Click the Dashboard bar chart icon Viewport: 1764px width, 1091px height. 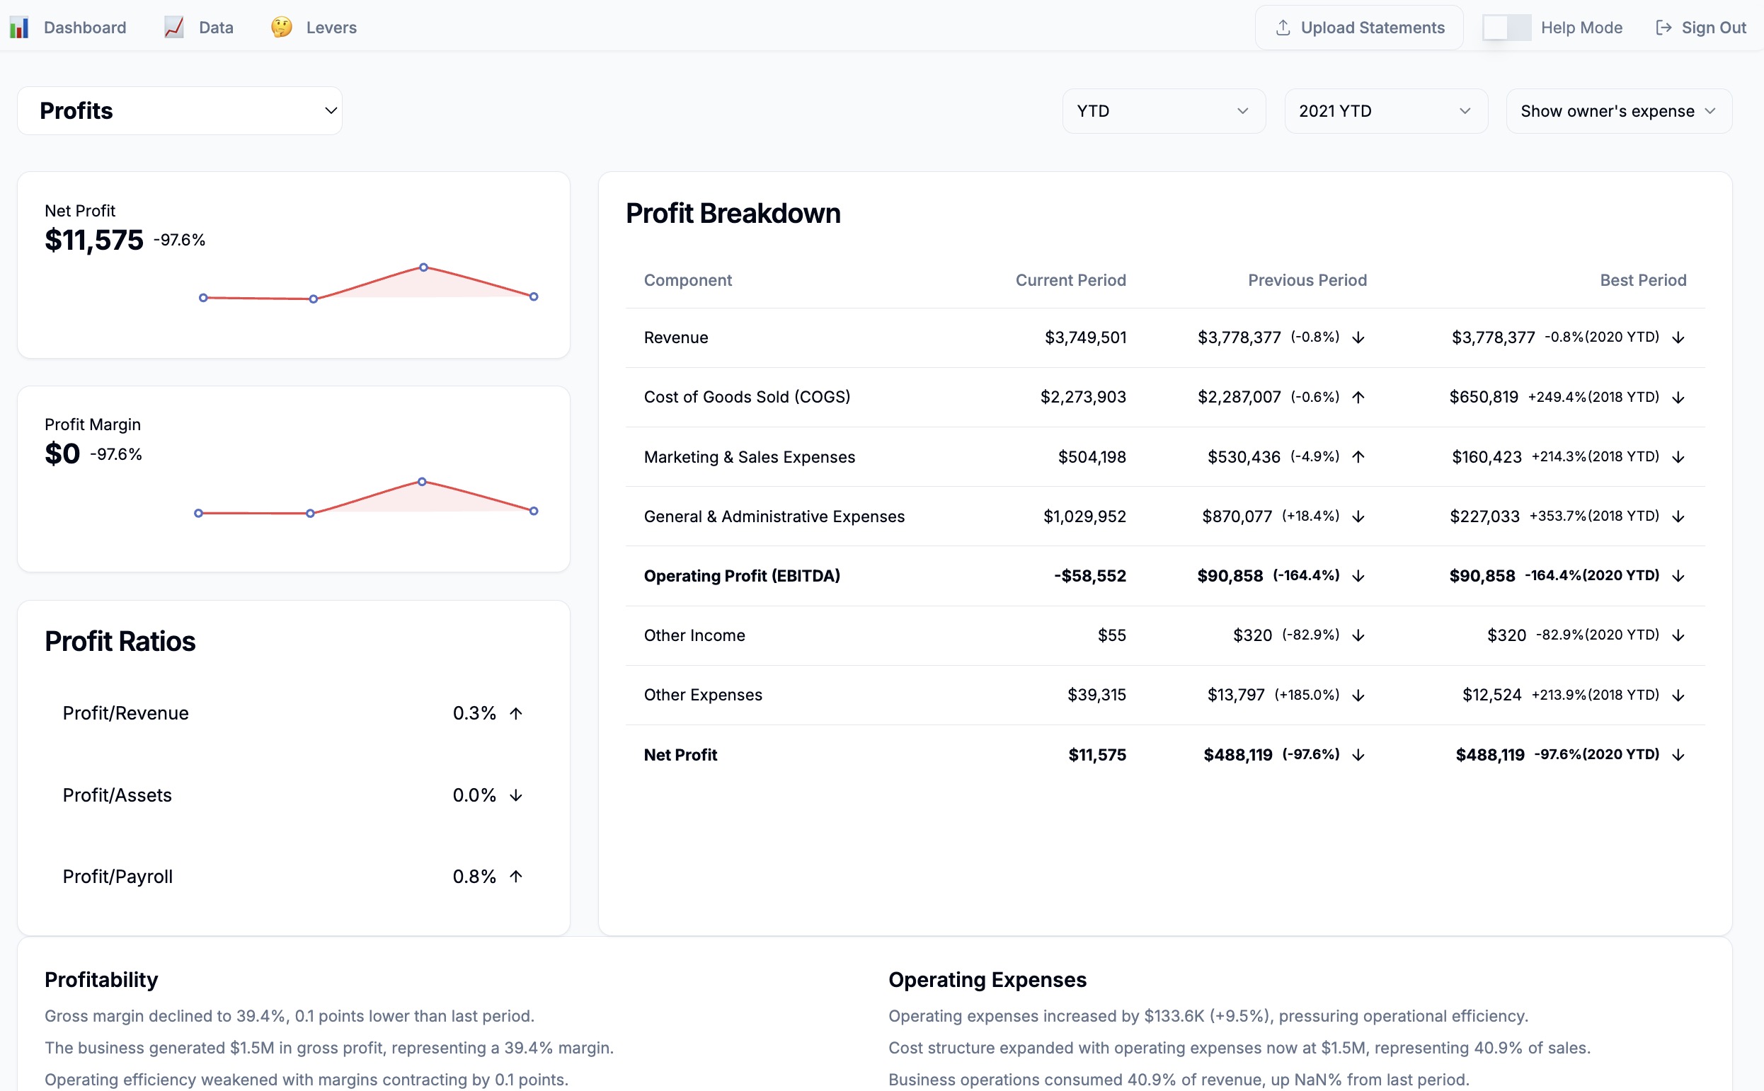20,28
